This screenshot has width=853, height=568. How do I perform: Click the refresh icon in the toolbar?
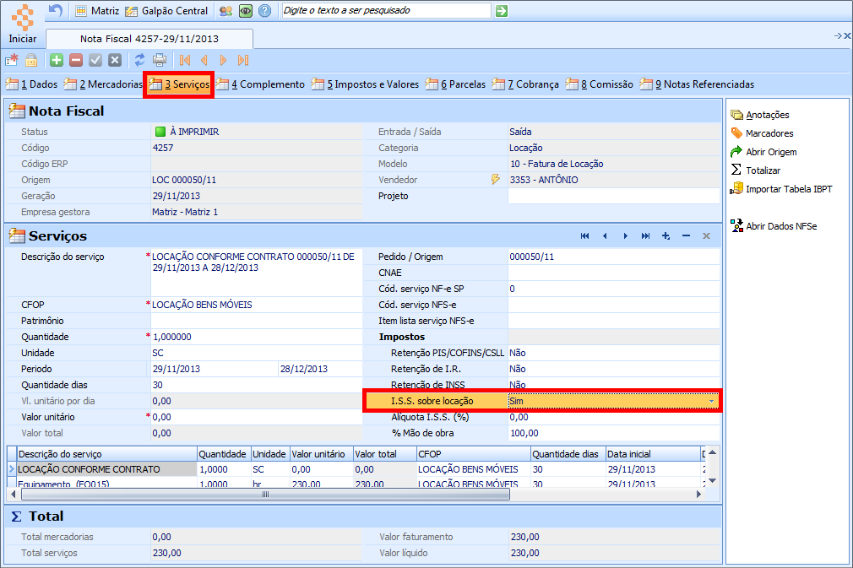coord(139,60)
